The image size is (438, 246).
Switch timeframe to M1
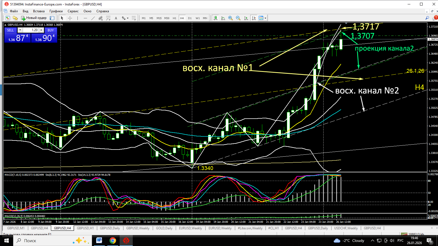click(x=144, y=18)
